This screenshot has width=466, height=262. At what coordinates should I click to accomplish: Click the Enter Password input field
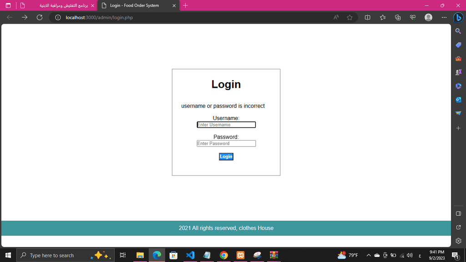226,143
